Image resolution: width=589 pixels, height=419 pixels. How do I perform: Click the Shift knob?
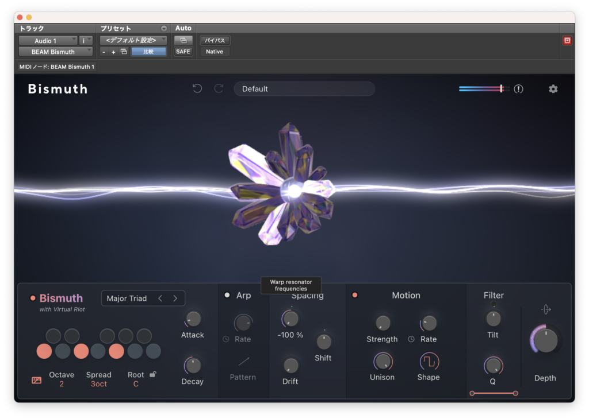(x=323, y=342)
